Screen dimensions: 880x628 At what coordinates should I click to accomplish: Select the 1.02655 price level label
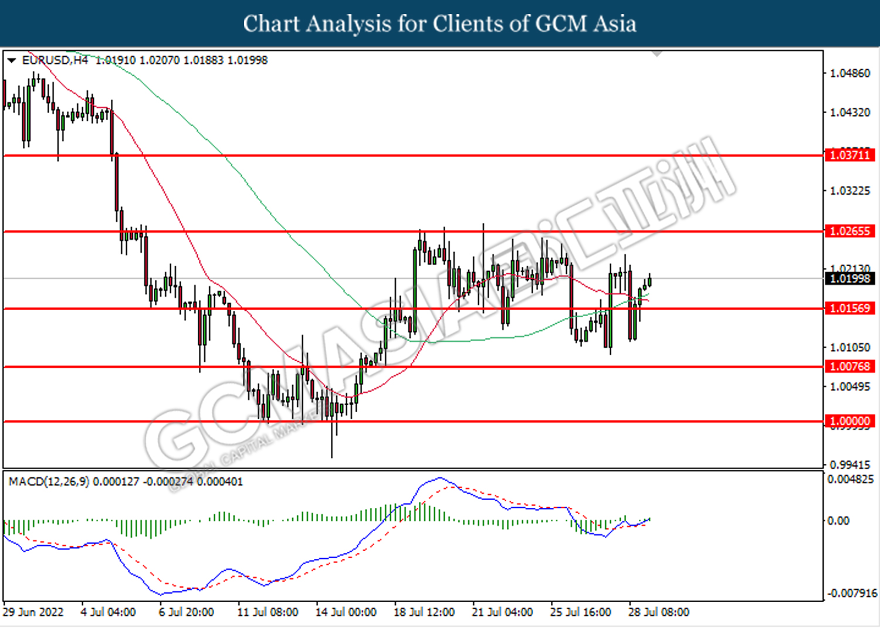pyautogui.click(x=849, y=231)
